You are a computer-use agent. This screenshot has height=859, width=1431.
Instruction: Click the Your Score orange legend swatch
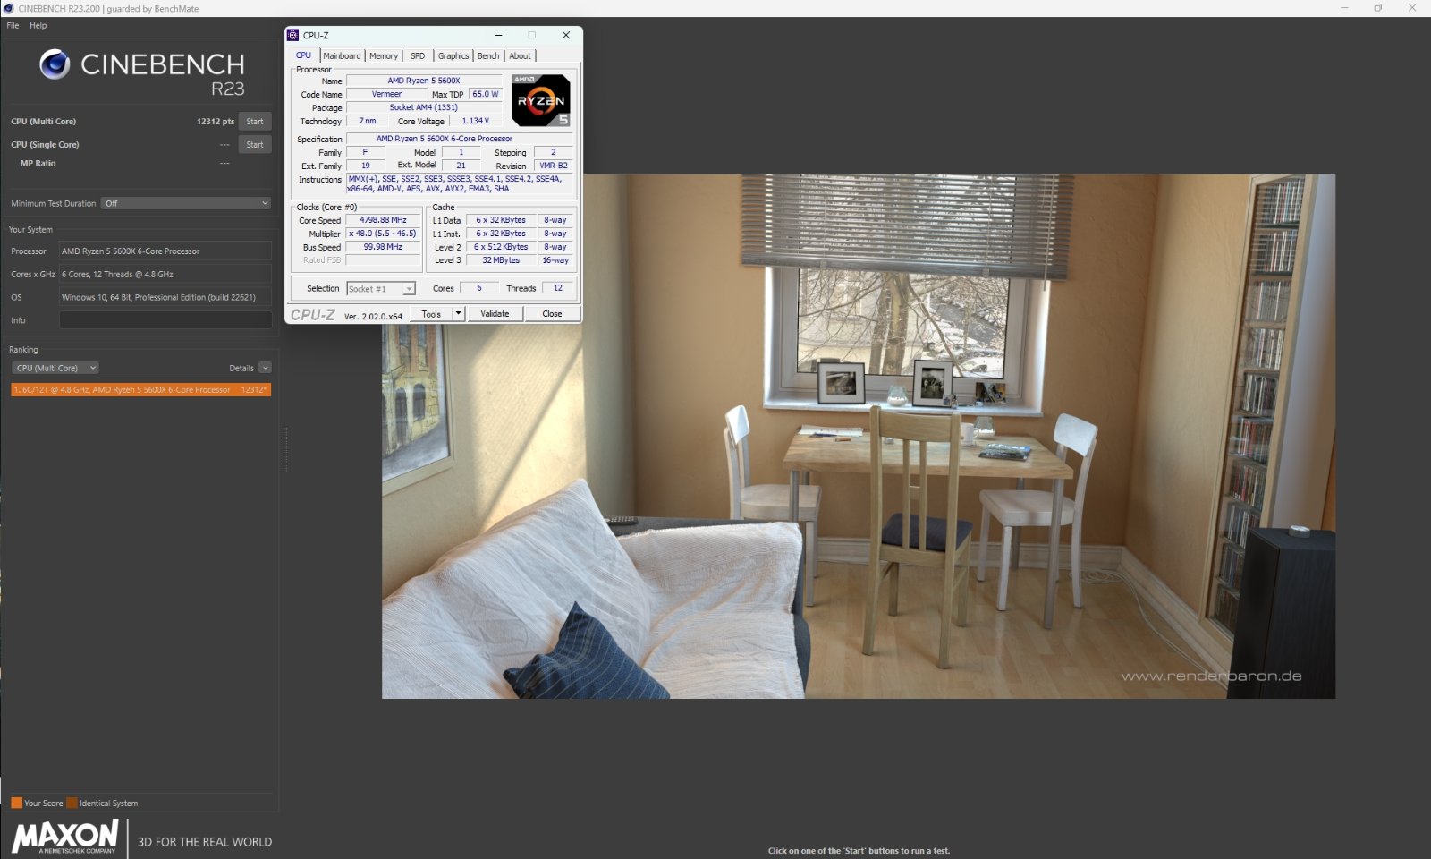point(16,803)
